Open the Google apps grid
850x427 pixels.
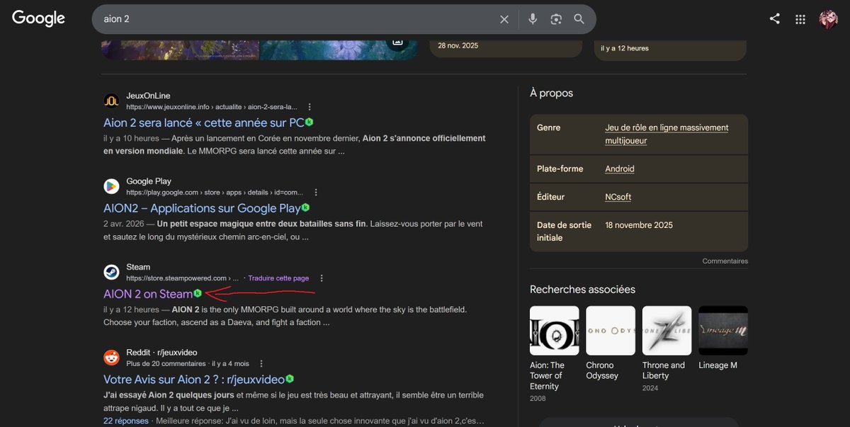pyautogui.click(x=800, y=19)
